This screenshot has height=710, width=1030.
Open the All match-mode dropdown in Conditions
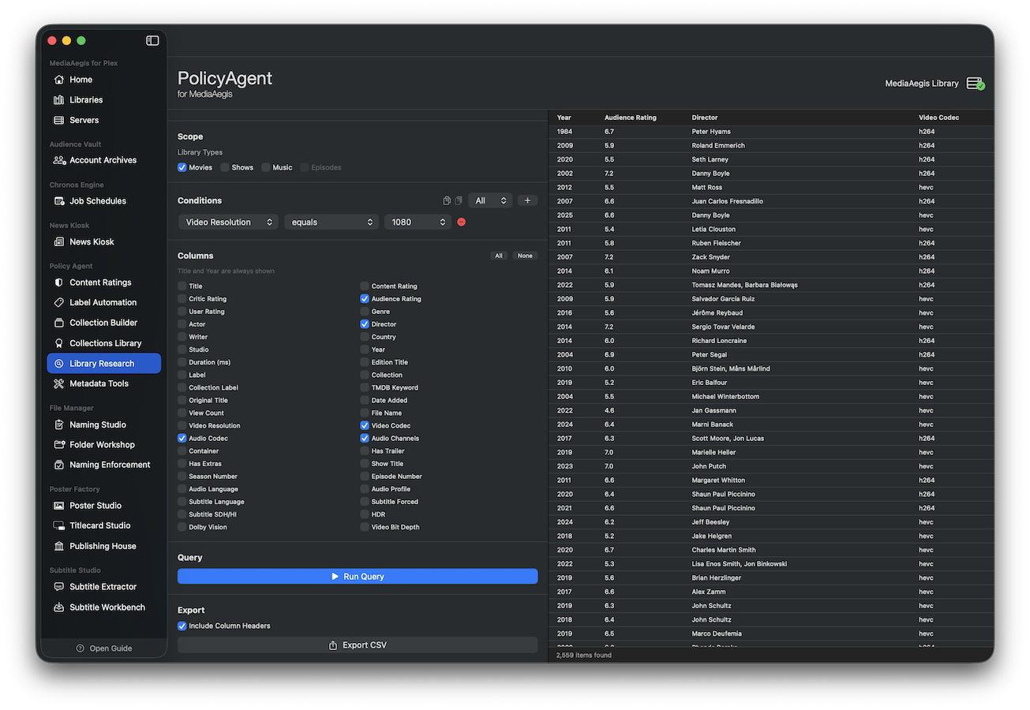490,200
